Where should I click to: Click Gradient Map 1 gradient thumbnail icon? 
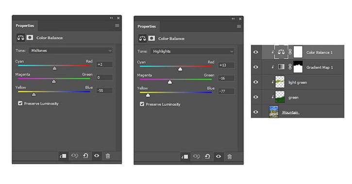click(x=281, y=67)
